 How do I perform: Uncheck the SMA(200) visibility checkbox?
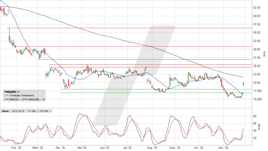tap(42, 99)
